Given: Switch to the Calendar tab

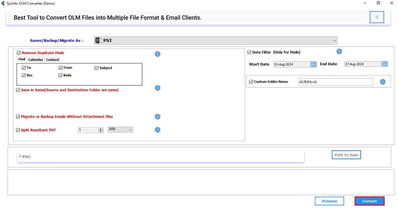Looking at the screenshot, I should pos(36,60).
